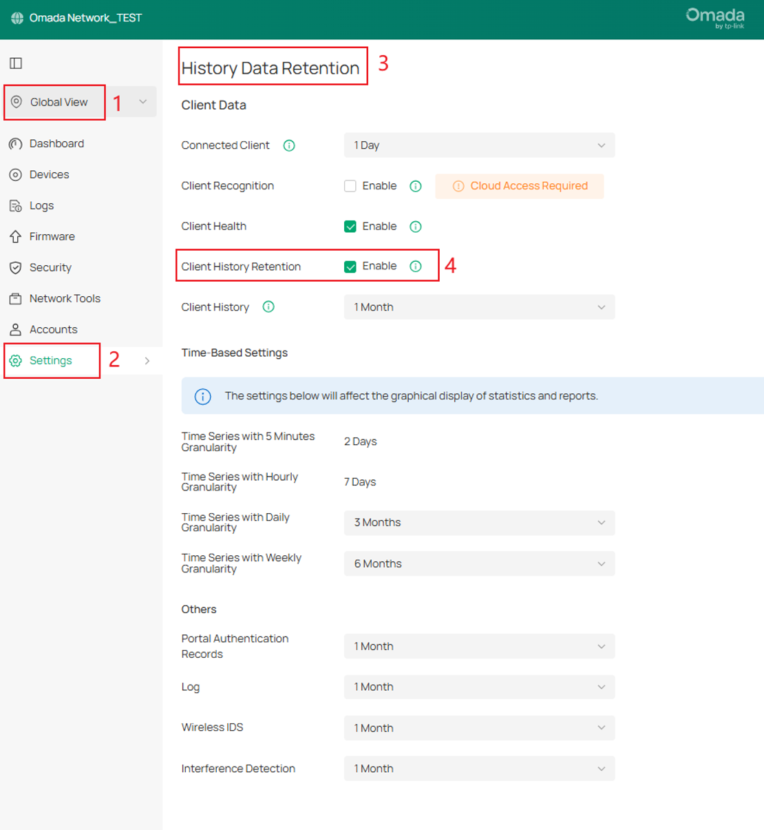Image resolution: width=764 pixels, height=830 pixels.
Task: Open the Client History 1 Month dropdown
Action: [x=479, y=307]
